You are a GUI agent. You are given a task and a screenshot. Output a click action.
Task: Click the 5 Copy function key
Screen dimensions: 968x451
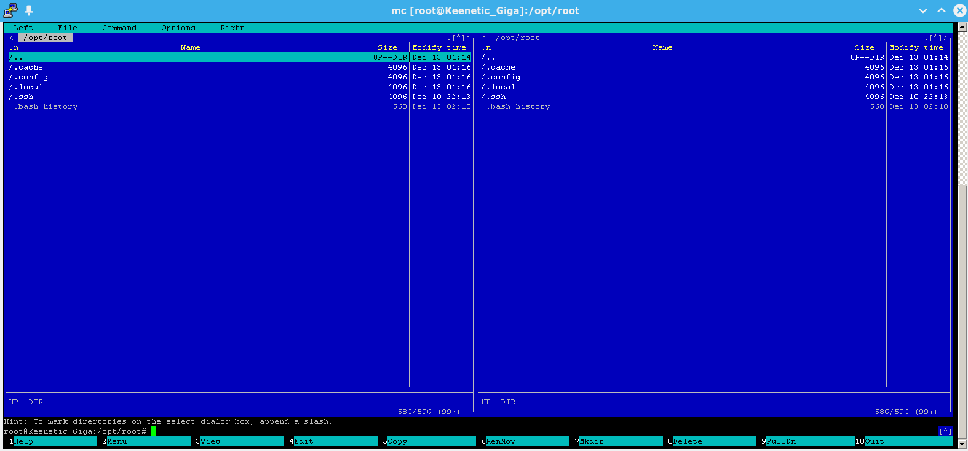[x=429, y=441]
